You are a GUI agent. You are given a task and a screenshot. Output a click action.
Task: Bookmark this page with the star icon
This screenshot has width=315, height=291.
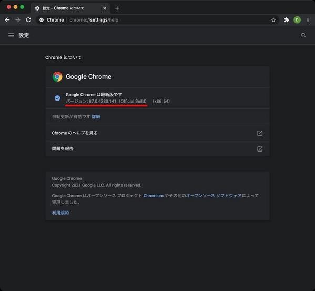click(x=273, y=20)
